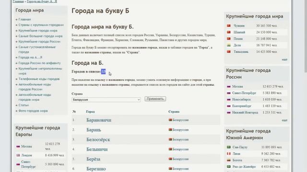Click India flag icon beside Дели
The width and height of the screenshot is (307, 172).
[229, 45]
